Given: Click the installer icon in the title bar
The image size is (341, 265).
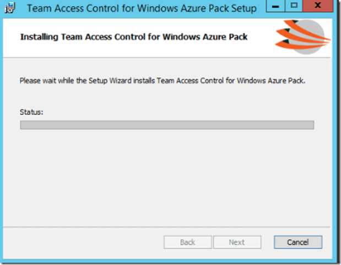Looking at the screenshot, I should 10,9.
